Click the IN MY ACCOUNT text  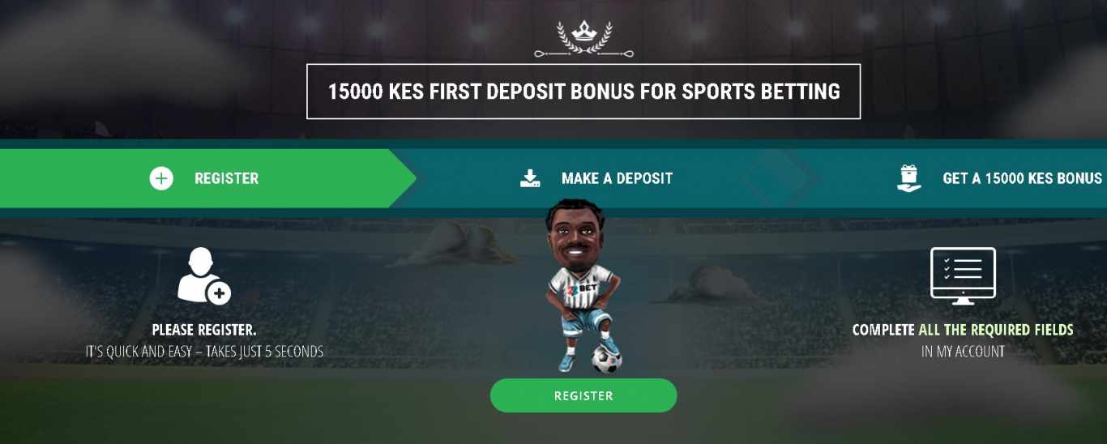coord(963,352)
